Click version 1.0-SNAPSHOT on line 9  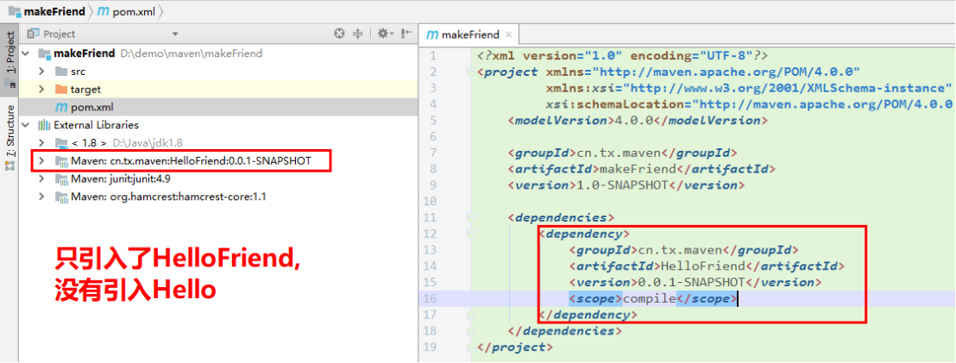pyautogui.click(x=626, y=185)
